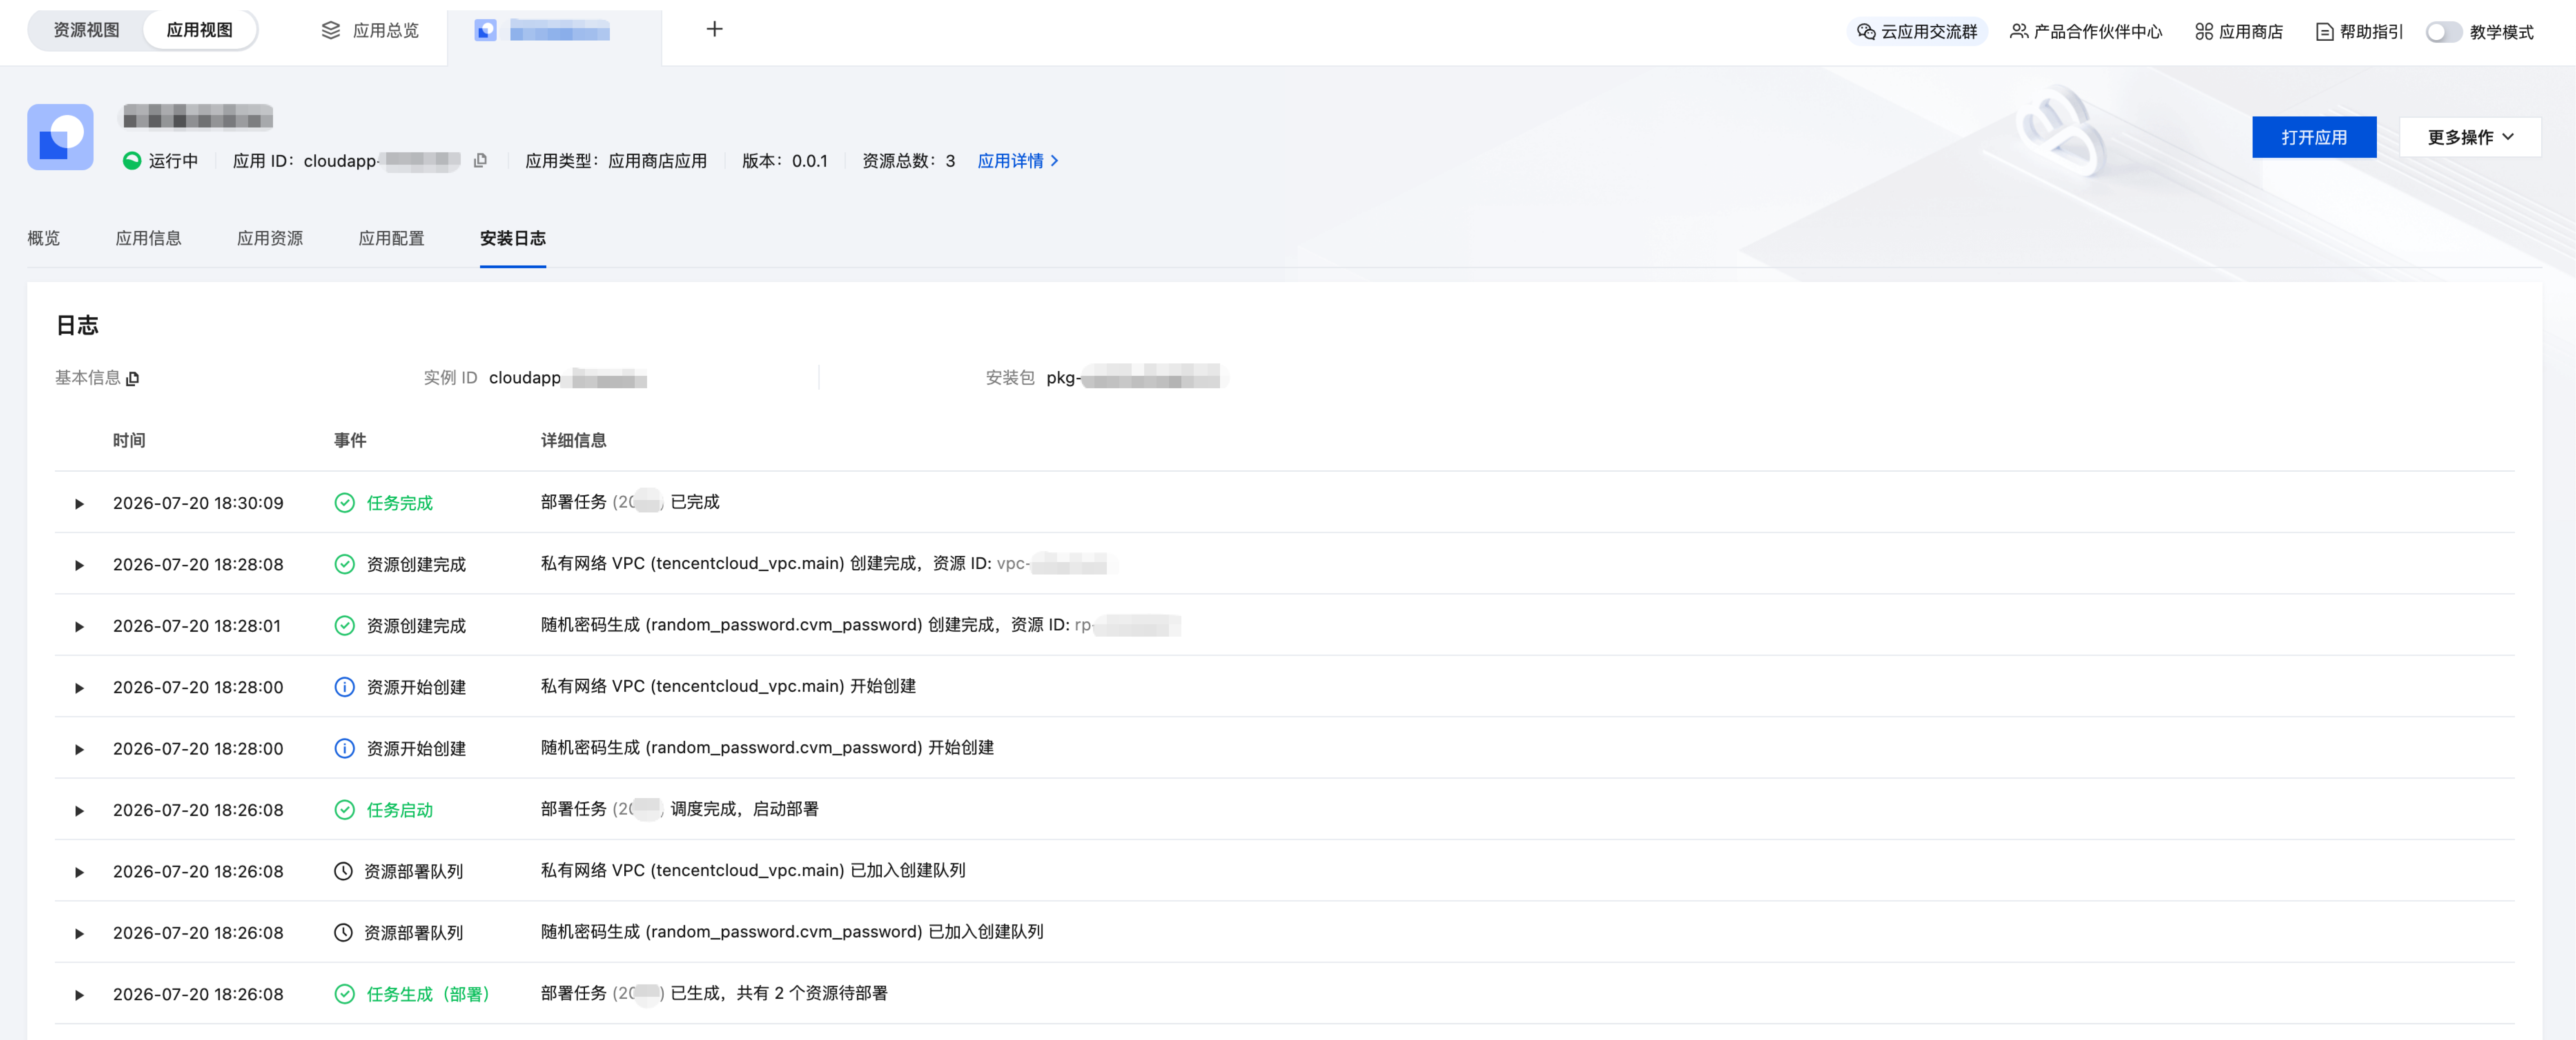Click the 私有网络 VPC 开始创建 detail text
The width and height of the screenshot is (2576, 1040).
pos(728,686)
